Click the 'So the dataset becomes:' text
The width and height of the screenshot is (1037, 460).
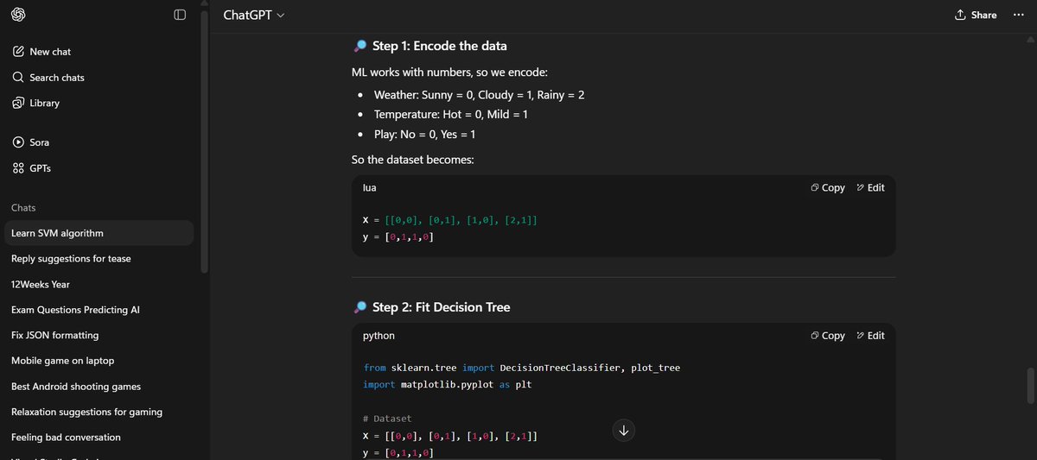(x=413, y=160)
